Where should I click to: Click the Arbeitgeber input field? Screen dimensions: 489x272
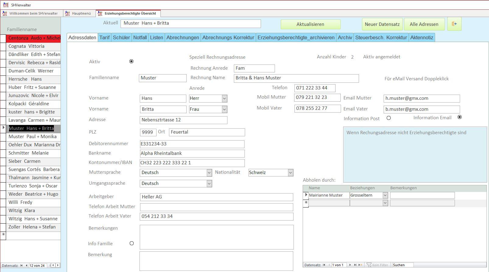point(216,197)
